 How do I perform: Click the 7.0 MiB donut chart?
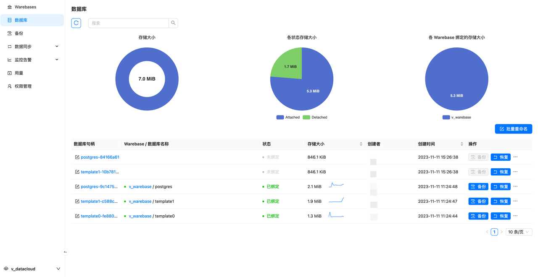point(147,79)
